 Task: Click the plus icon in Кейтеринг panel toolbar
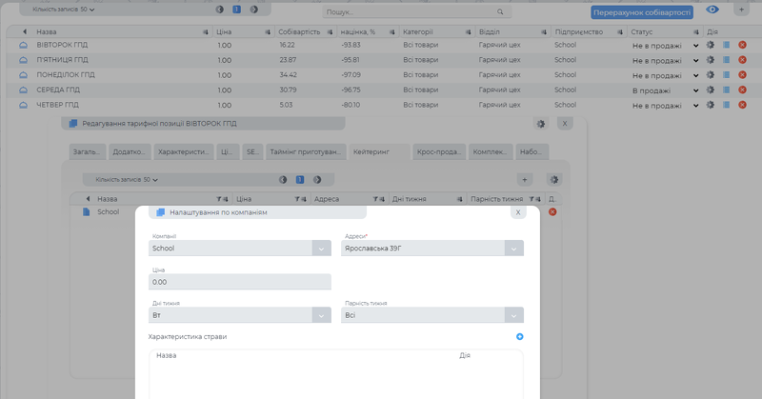pos(524,179)
